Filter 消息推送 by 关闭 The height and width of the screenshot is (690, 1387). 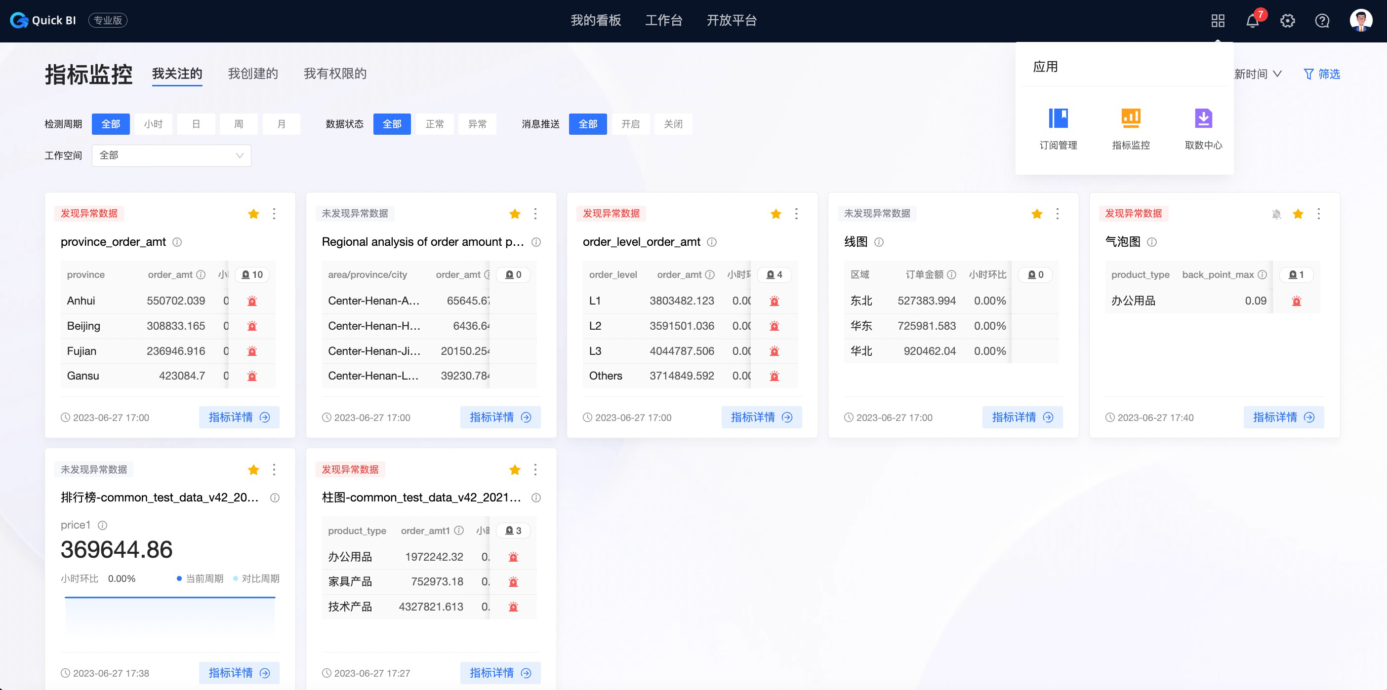[673, 124]
